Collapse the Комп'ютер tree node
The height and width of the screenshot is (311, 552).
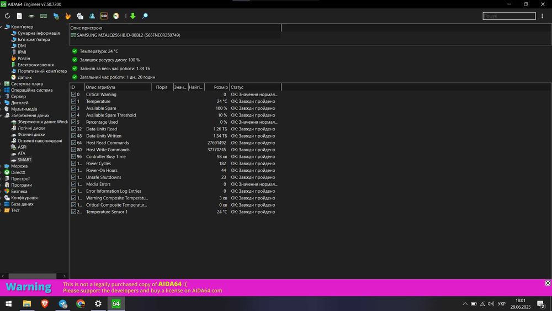click(x=2, y=27)
